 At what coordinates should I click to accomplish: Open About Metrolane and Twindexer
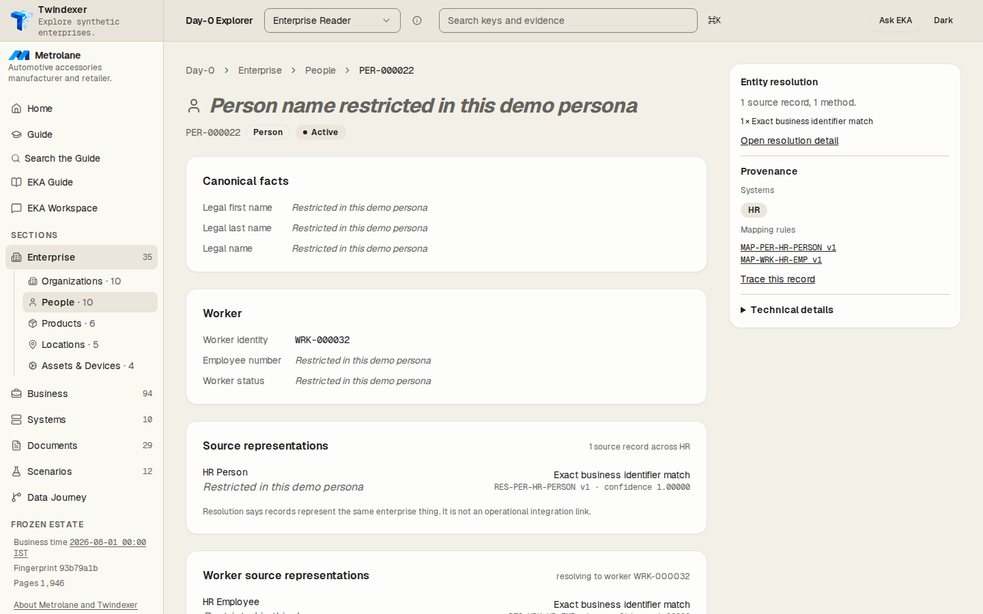point(76,605)
